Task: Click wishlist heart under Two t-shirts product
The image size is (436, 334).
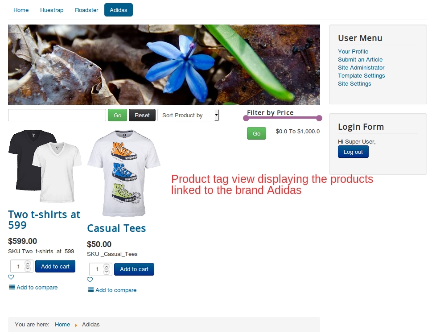Action: (x=11, y=277)
